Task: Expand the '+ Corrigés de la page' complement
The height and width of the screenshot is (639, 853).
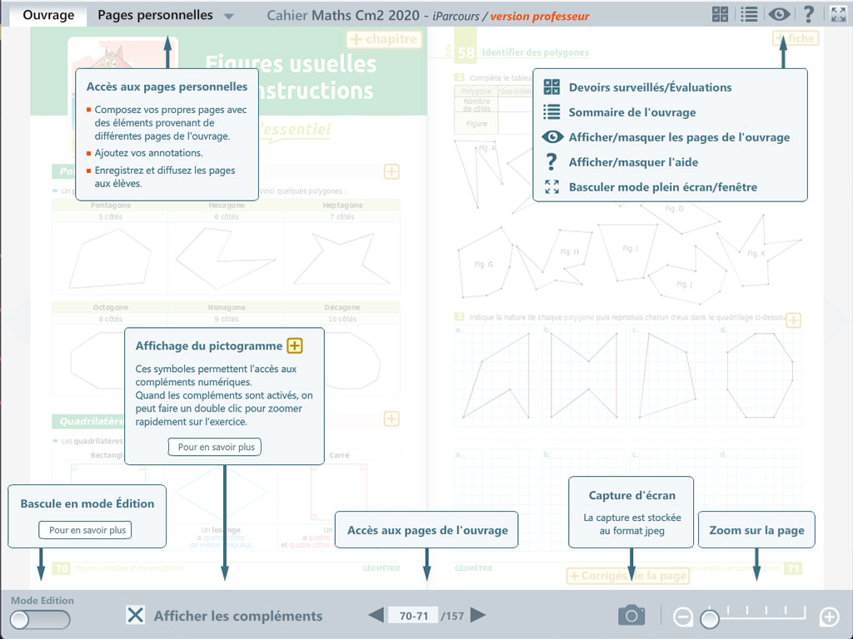Action: pos(627,576)
